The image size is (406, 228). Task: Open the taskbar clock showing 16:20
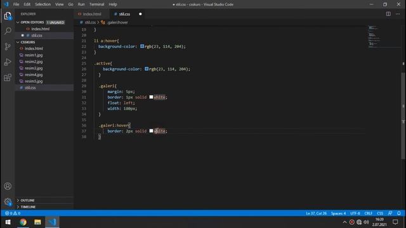coord(379,222)
